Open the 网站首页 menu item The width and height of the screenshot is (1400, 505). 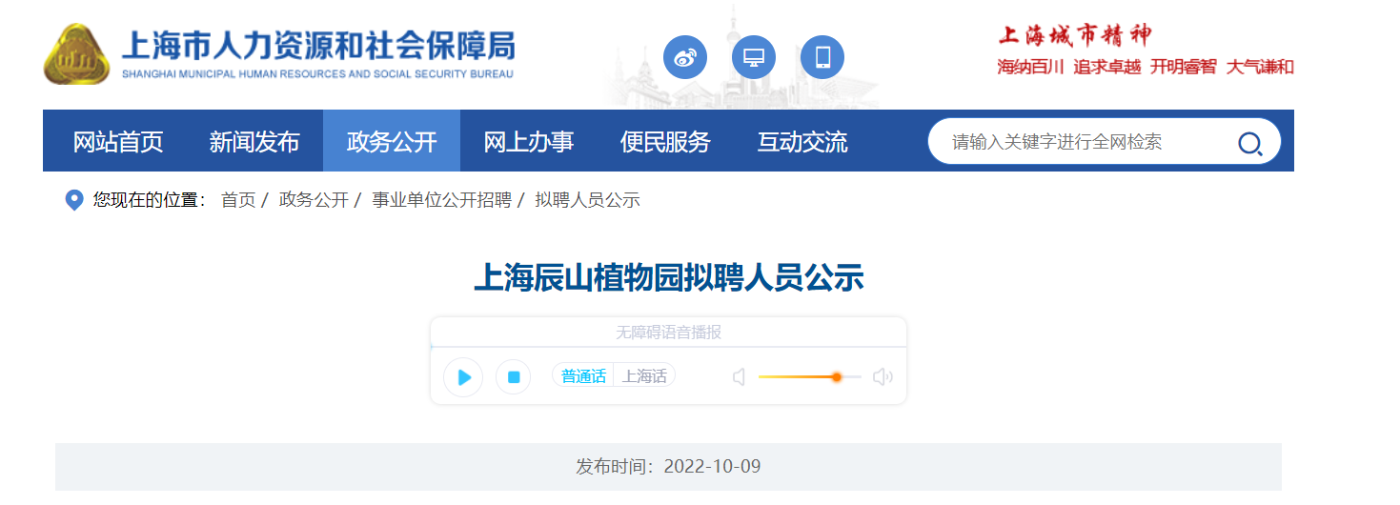click(118, 142)
